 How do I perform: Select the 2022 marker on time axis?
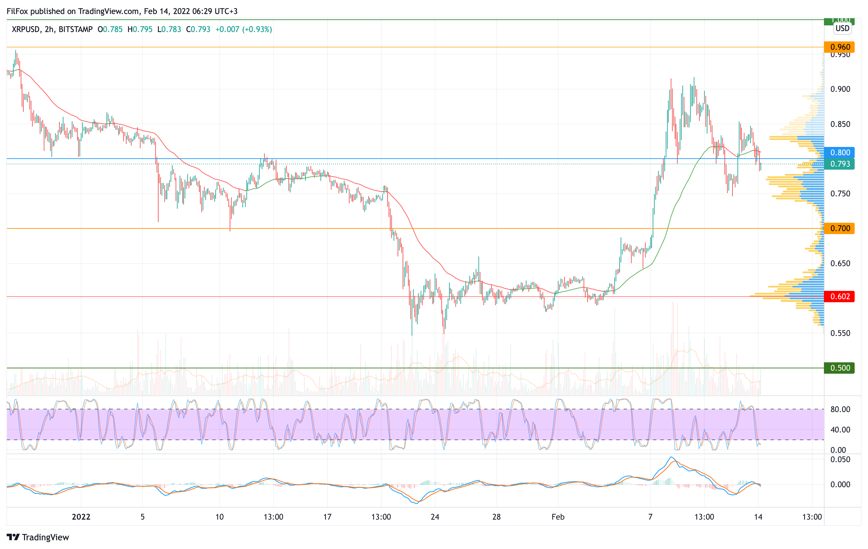81,517
